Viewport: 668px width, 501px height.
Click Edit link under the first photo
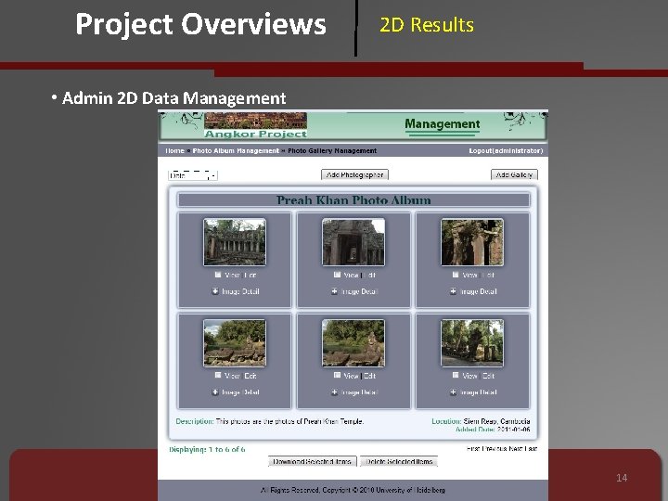250,276
